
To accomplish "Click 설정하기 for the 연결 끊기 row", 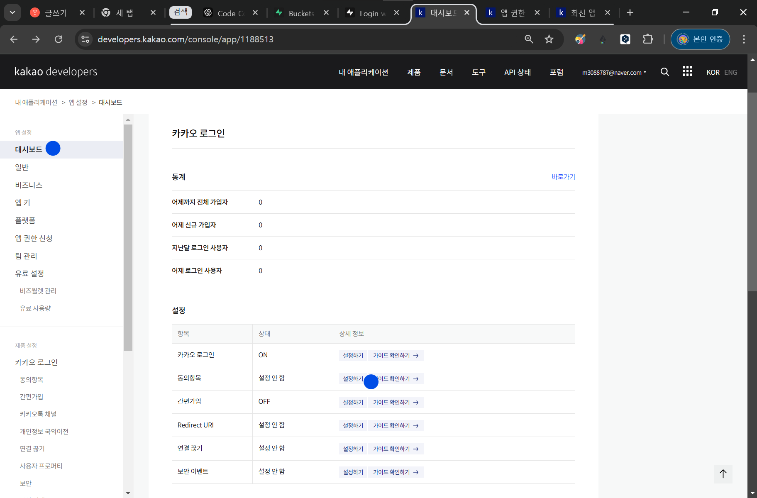I will tap(353, 449).
